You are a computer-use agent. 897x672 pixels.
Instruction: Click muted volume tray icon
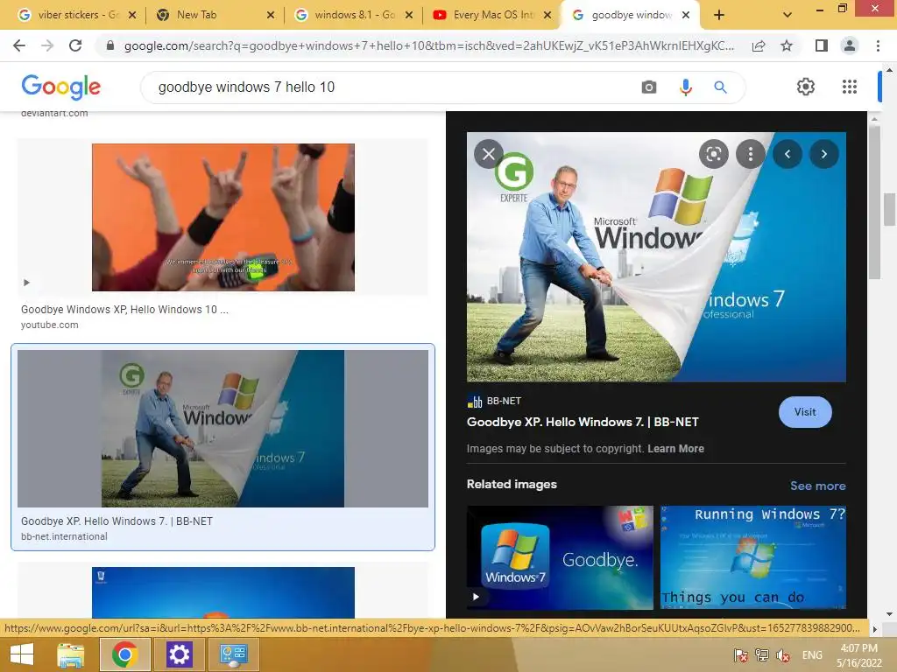(x=783, y=655)
